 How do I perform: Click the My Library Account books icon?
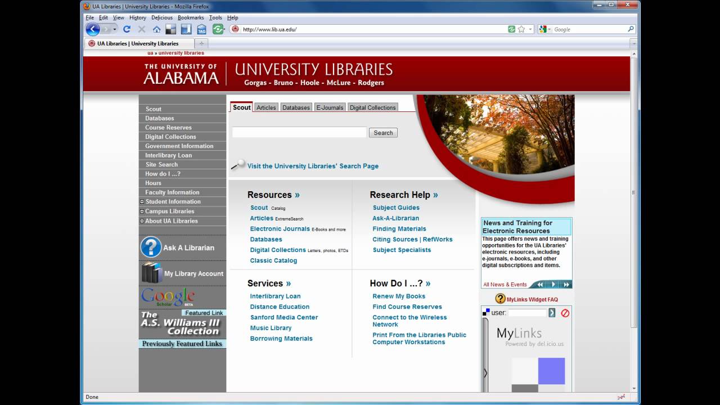[x=152, y=273]
